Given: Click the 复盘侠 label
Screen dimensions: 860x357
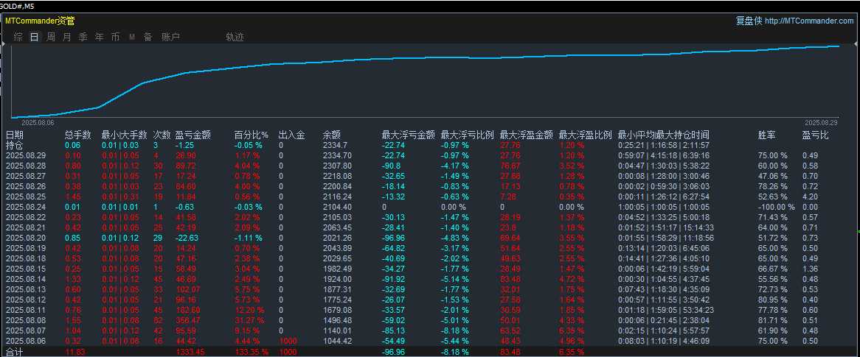Looking at the screenshot, I should pos(749,21).
